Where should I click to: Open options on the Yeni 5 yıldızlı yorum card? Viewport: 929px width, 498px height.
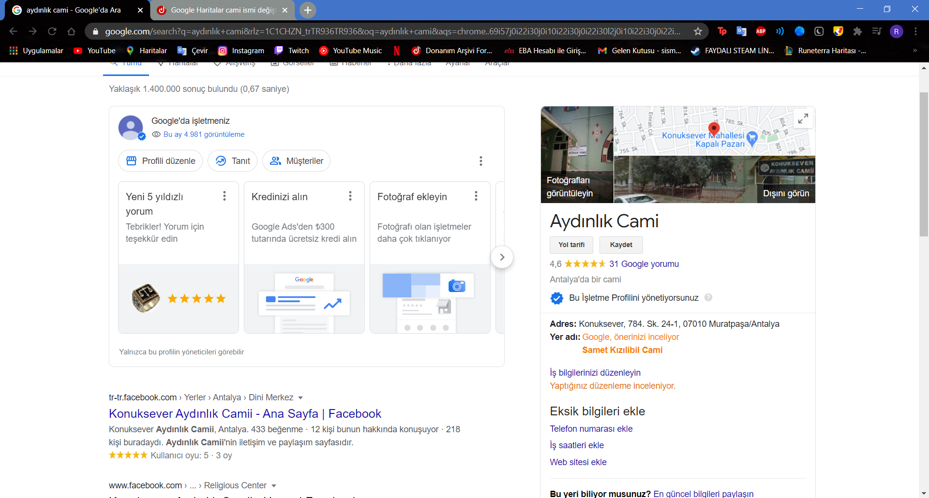225,196
